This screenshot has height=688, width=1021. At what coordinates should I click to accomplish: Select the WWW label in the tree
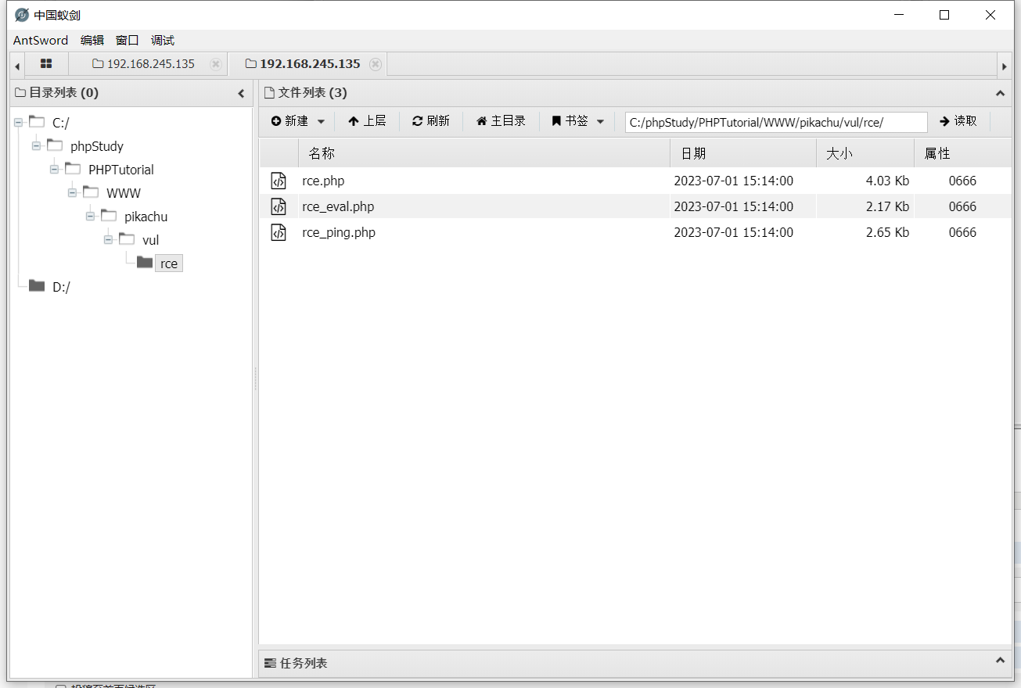[124, 193]
